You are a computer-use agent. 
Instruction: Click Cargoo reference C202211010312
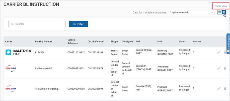point(76,52)
